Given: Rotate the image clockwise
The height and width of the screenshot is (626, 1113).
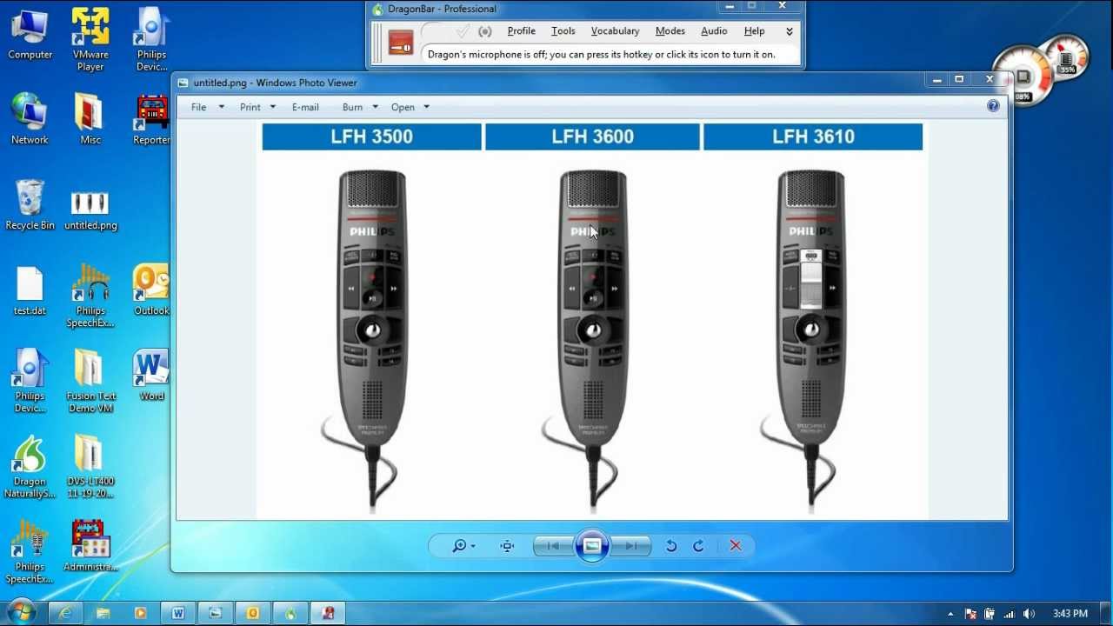Looking at the screenshot, I should coord(698,546).
